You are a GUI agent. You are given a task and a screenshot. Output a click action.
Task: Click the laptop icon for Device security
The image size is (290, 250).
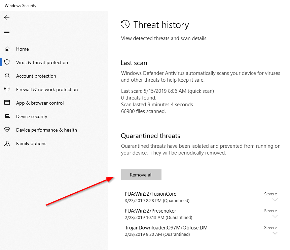[x=7, y=116]
